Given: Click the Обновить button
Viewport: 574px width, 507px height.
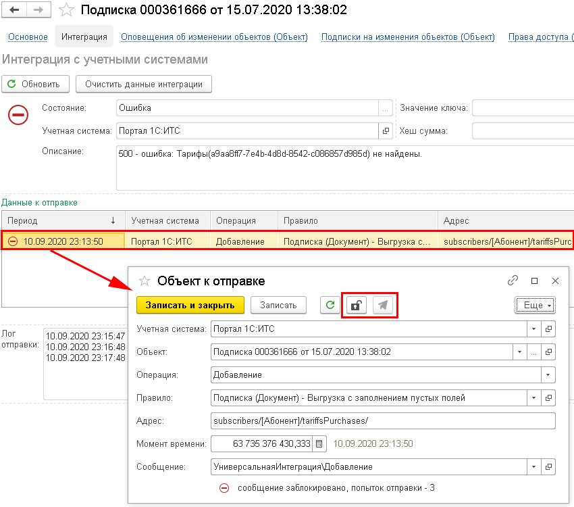Looking at the screenshot, I should pos(36,84).
